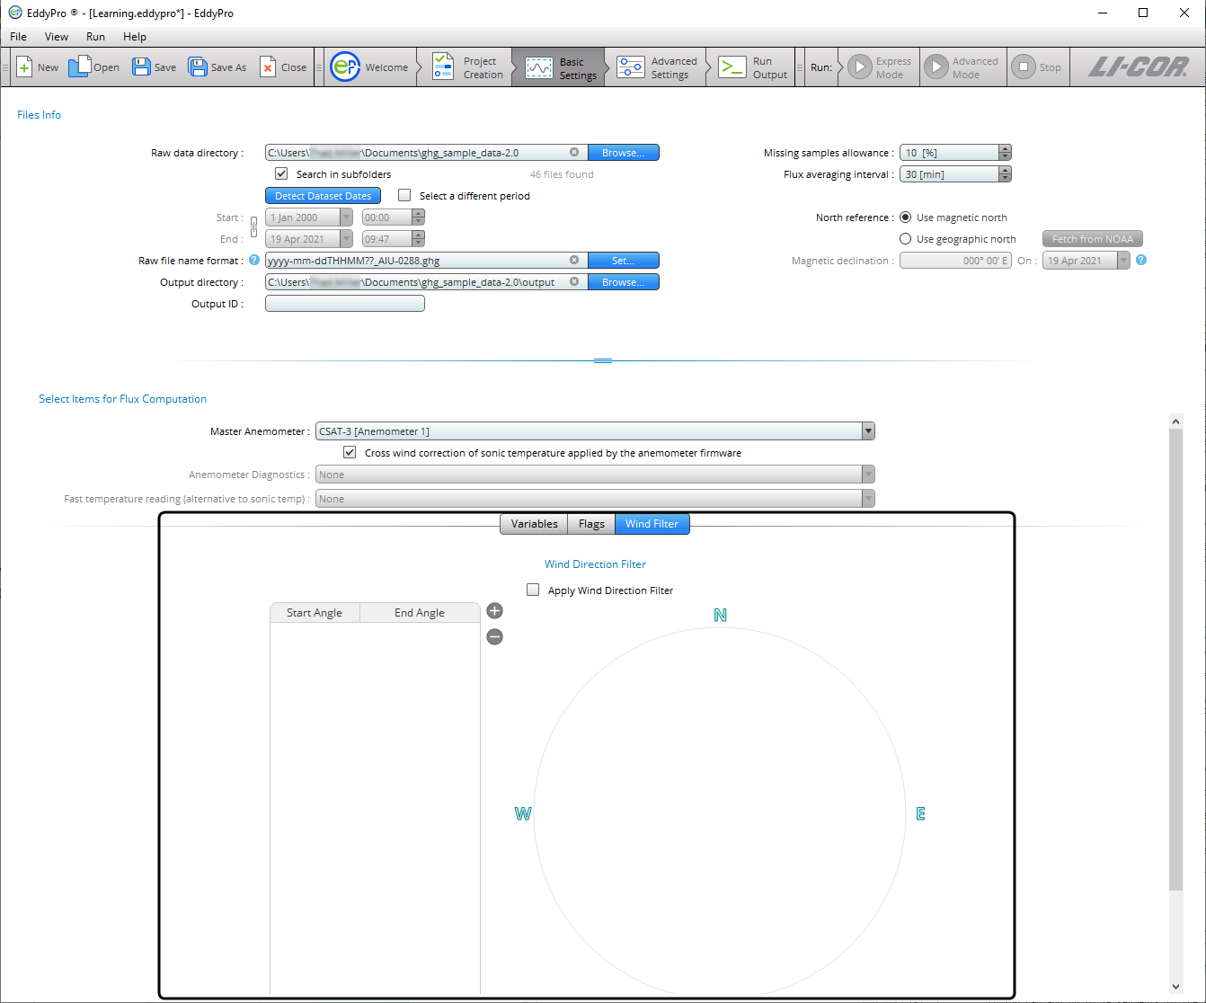1206x1003 pixels.
Task: Browse for raw data directory
Action: (x=624, y=153)
